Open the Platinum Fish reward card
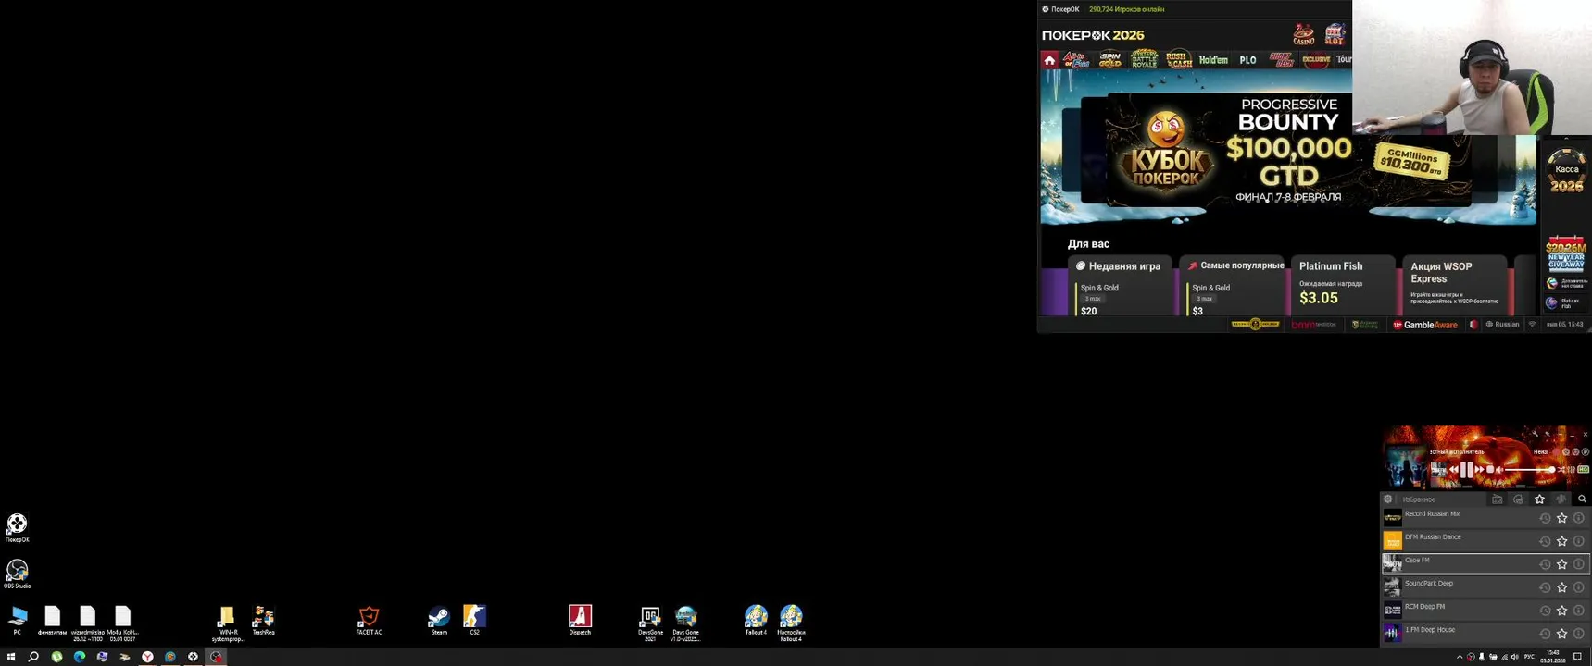The height and width of the screenshot is (666, 1592). coord(1342,287)
